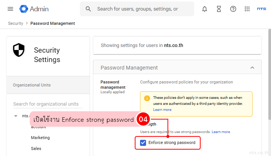The width and height of the screenshot is (271, 156).
Task: Click the Security Settings shield icon
Action: [x=19, y=50]
